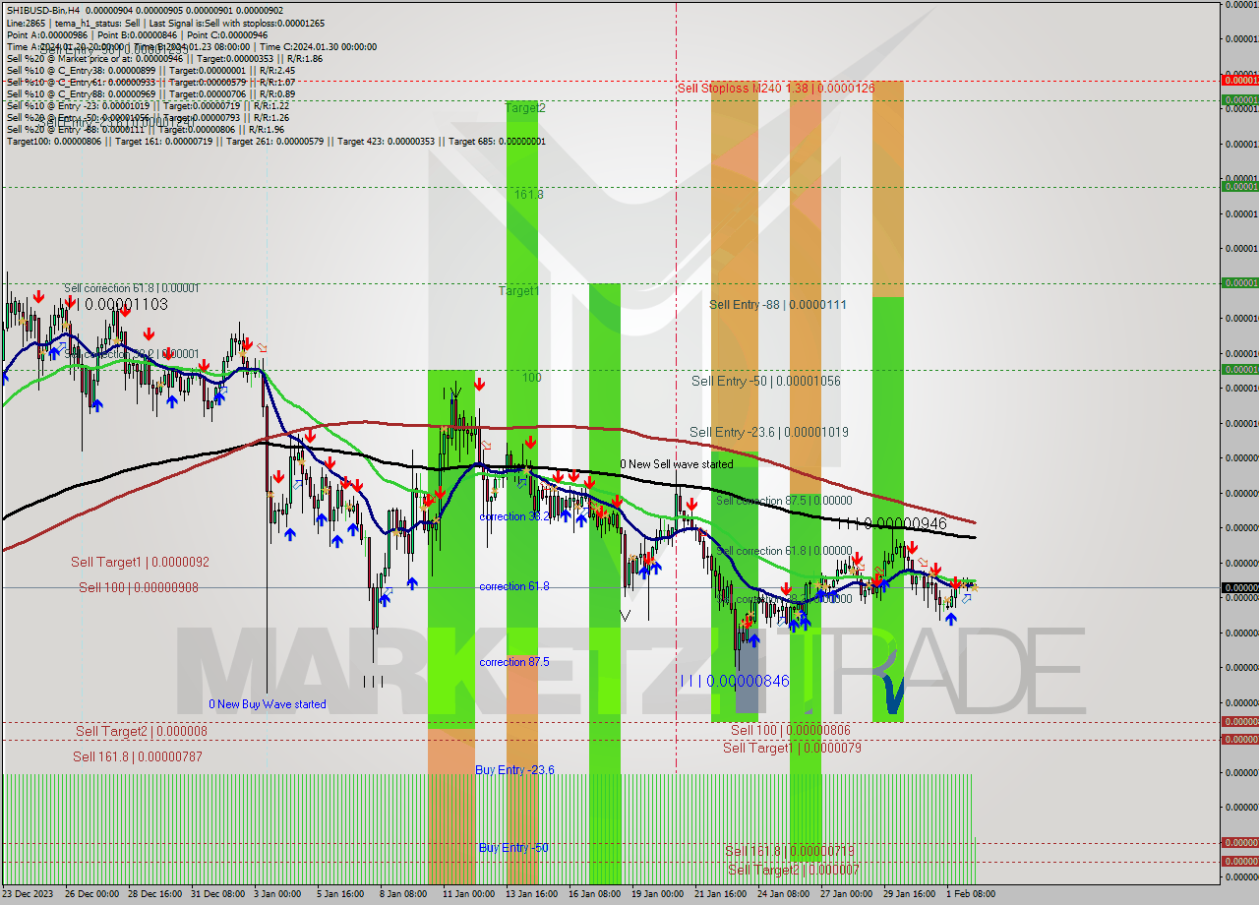Click the 'Line:2865 | tema_h1_status: Sell' status line

(165, 23)
